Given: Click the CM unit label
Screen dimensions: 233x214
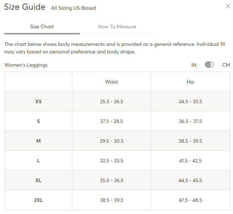Looking at the screenshot, I should tap(226, 65).
